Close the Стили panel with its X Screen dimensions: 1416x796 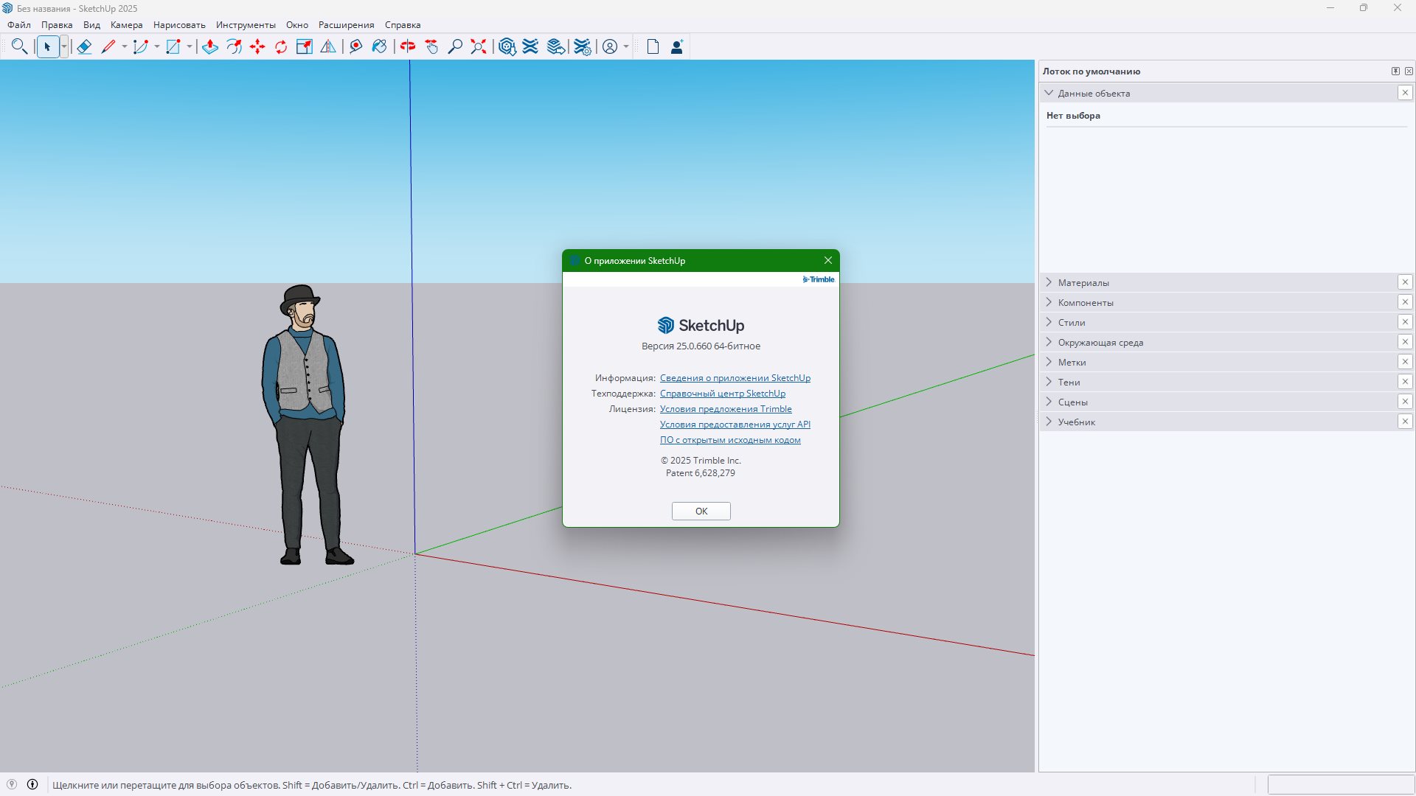(x=1404, y=322)
